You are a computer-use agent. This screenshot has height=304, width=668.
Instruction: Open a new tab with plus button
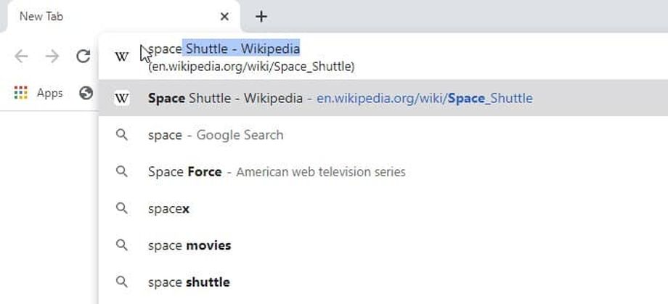261,16
